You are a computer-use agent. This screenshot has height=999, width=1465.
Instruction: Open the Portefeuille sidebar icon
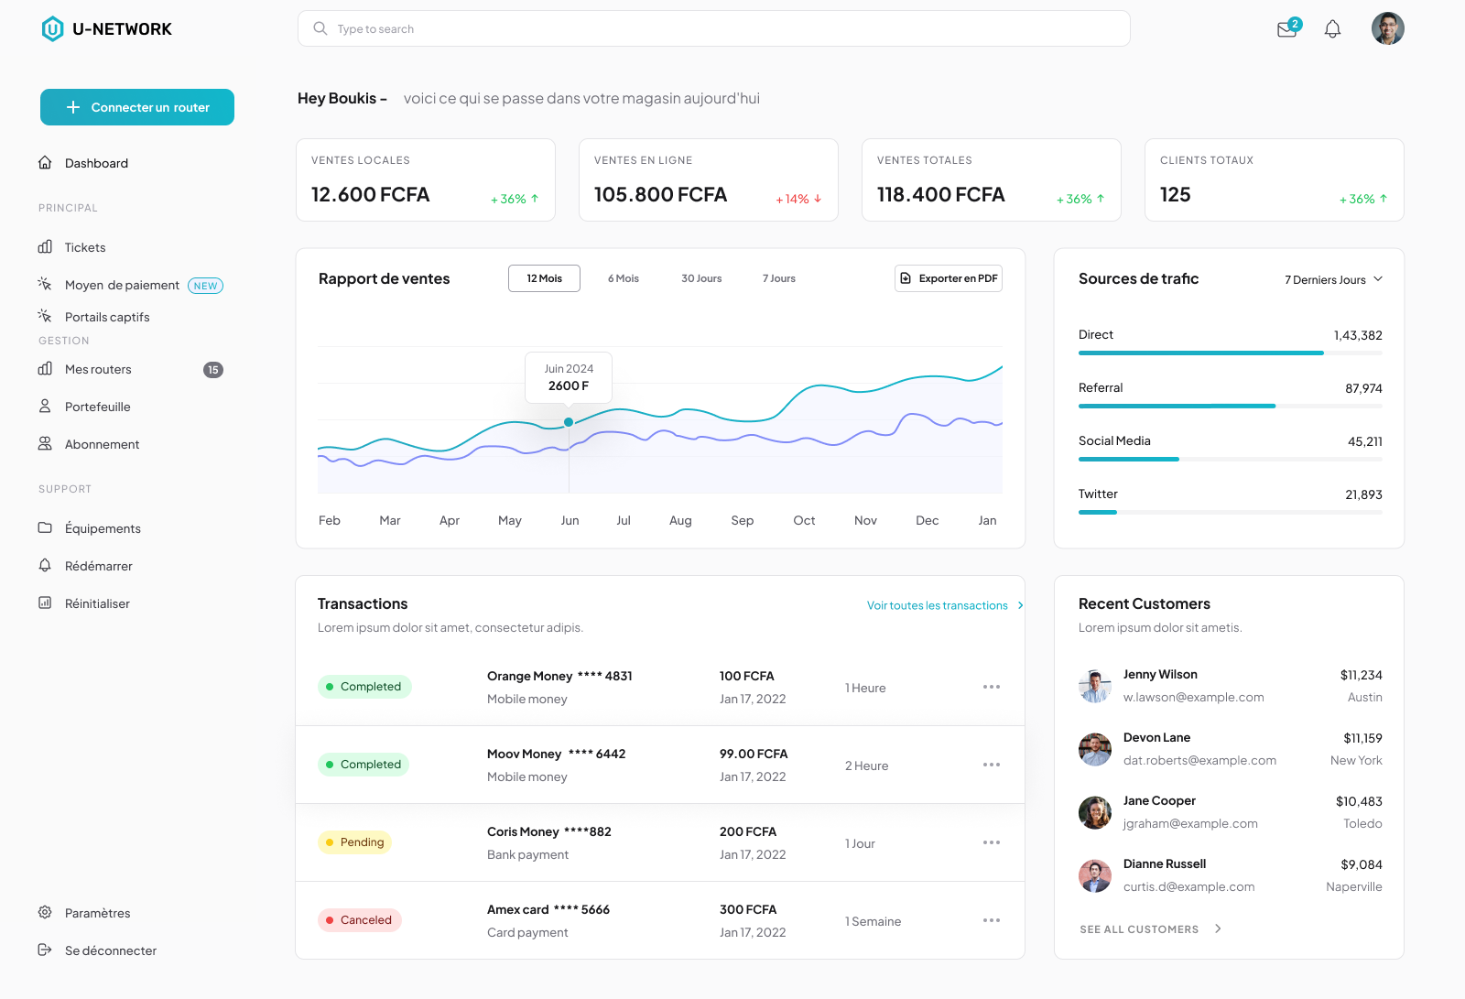tap(45, 406)
